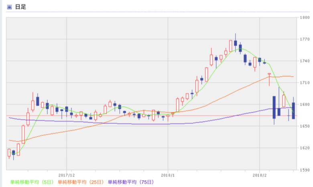
Task: Click the 2018/1 date axis label
Action: point(168,175)
